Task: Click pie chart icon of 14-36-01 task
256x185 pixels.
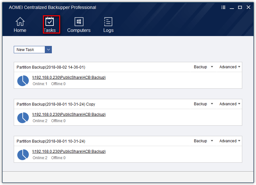Action: 23,81
